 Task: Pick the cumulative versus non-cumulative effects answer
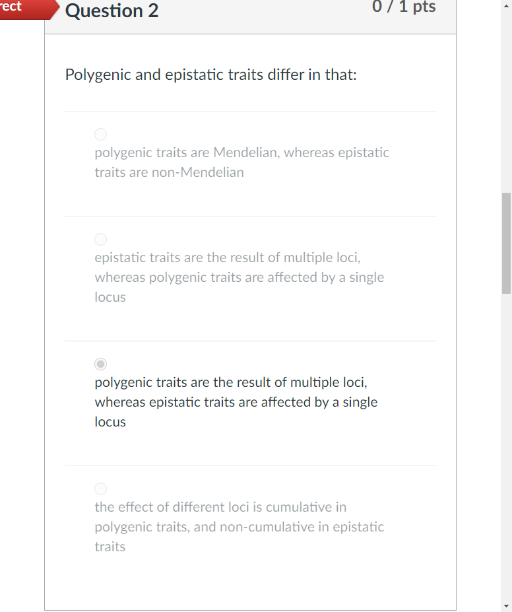pyautogui.click(x=100, y=489)
